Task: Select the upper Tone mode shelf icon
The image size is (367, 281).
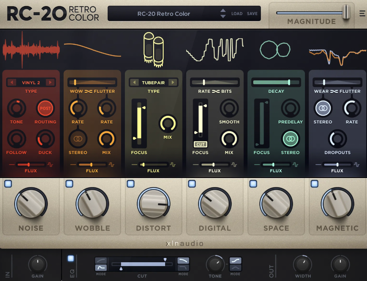Action: click(x=236, y=260)
